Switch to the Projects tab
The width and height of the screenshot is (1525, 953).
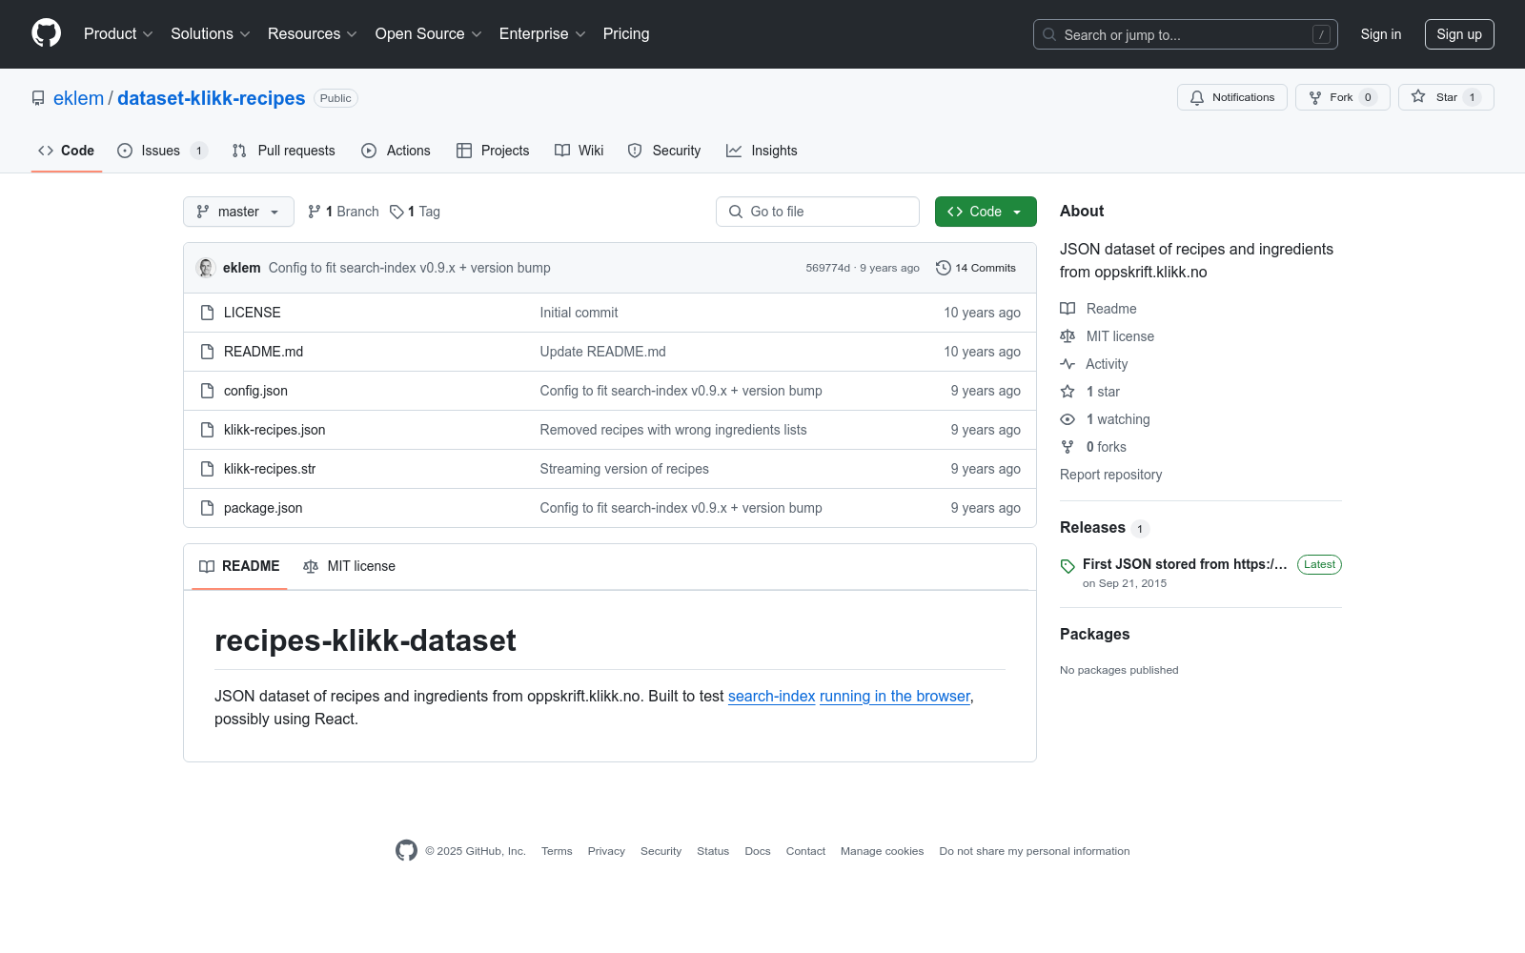[x=493, y=151]
